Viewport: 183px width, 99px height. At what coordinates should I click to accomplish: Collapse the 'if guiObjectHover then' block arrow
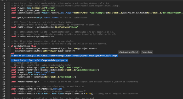click(9, 46)
